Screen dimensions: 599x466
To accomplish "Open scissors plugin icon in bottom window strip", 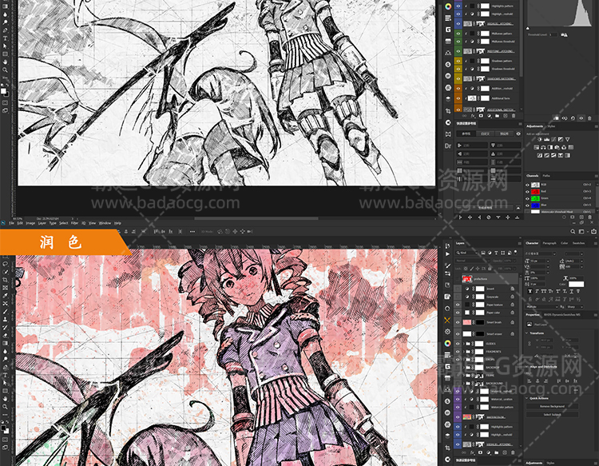I will [x=447, y=320].
